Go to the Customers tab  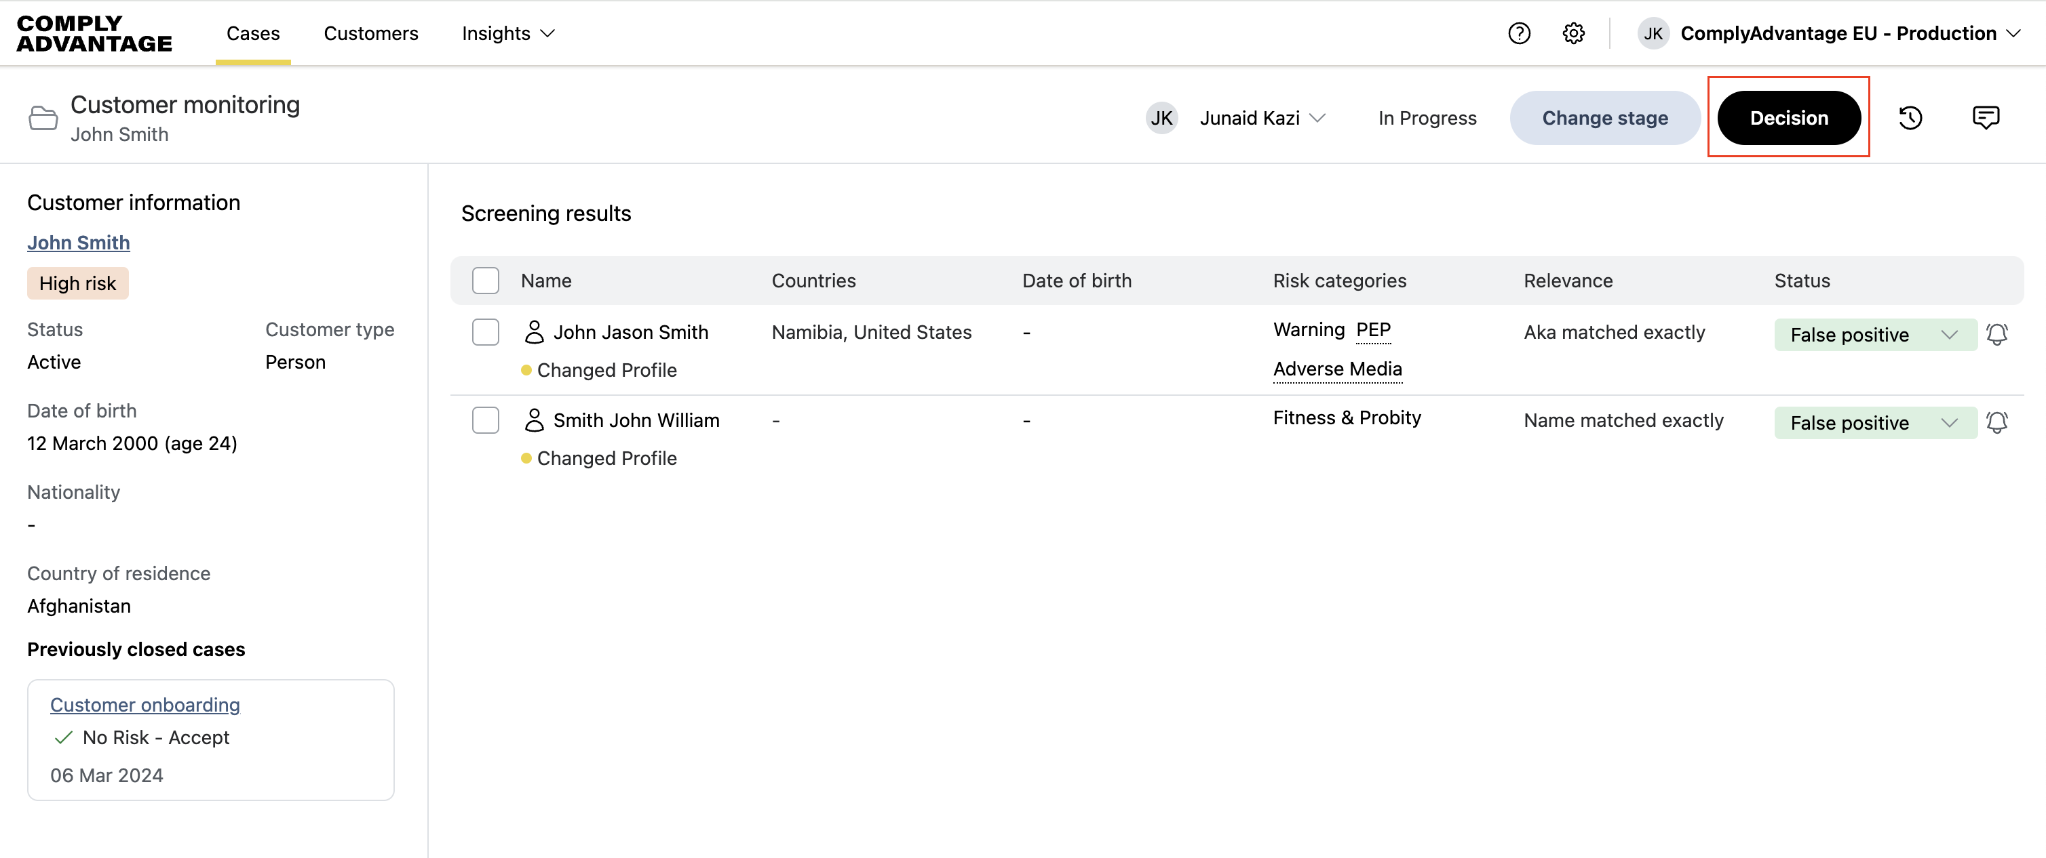[x=370, y=33]
